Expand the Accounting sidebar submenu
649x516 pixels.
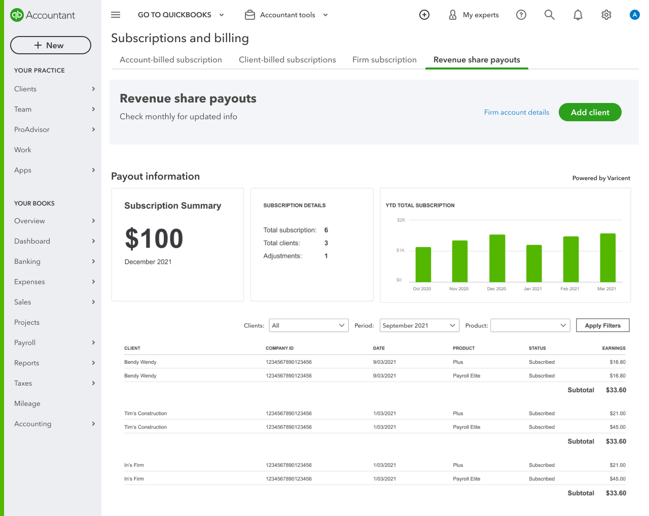point(93,424)
